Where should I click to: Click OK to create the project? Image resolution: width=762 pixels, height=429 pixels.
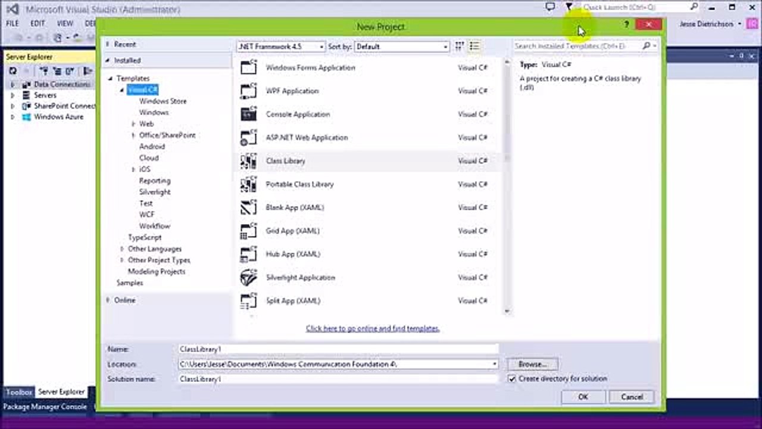(583, 397)
